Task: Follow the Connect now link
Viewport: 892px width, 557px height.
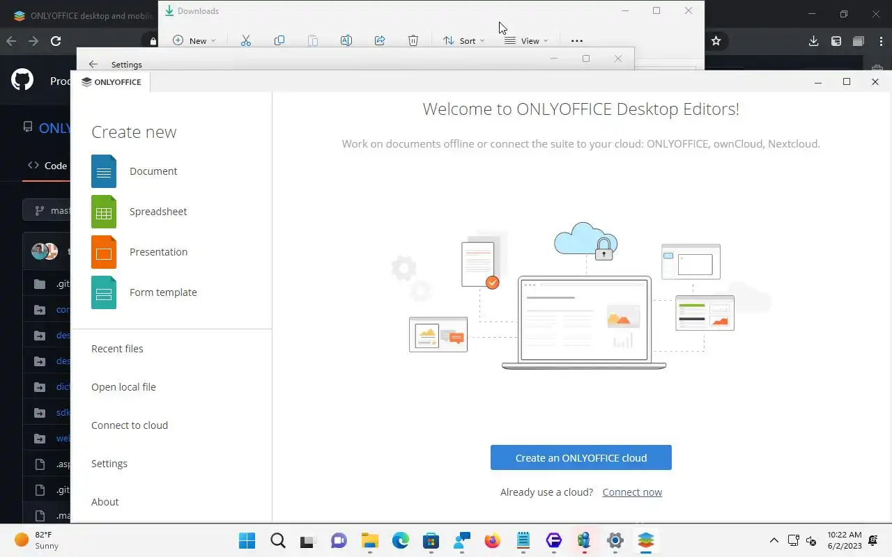Action: coord(632,492)
